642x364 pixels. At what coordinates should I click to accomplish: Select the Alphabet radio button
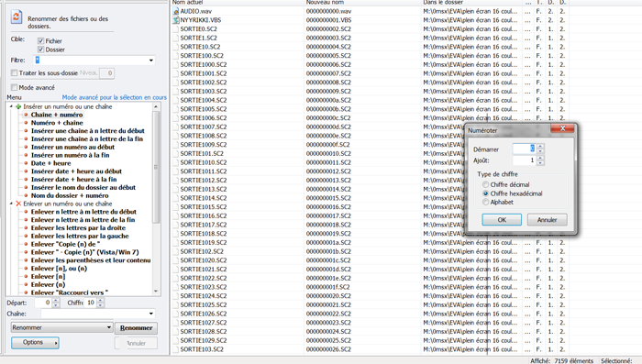[485, 203]
